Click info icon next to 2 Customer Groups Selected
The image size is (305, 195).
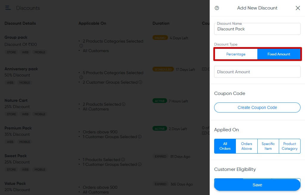coord(140,82)
